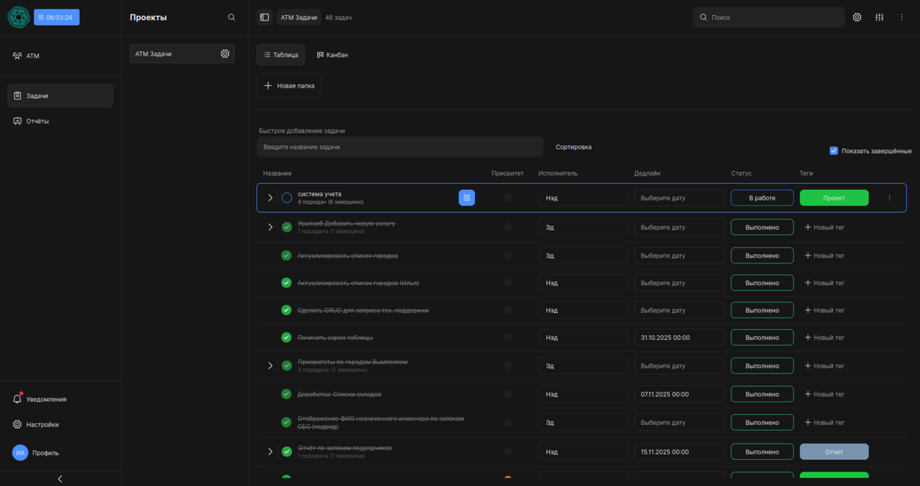Image resolution: width=920 pixels, height=486 pixels.
Task: Open система учета row three-dot menu
Action: [x=890, y=198]
